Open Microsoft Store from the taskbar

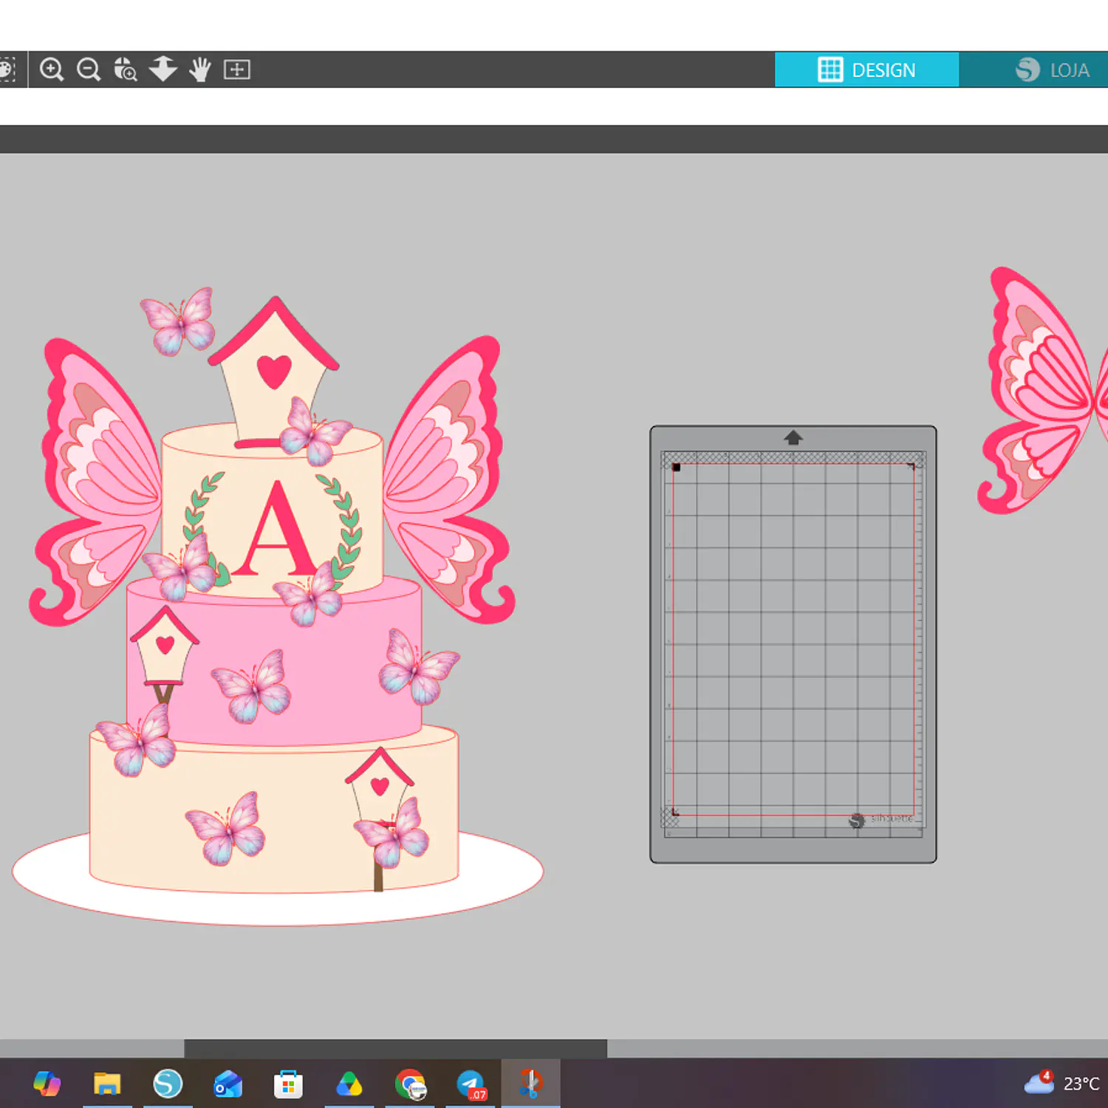(288, 1084)
